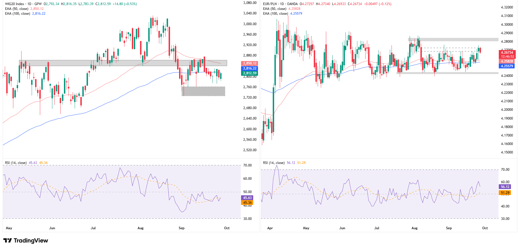Open RSI legend on EUR/PLN chart

coord(274,163)
